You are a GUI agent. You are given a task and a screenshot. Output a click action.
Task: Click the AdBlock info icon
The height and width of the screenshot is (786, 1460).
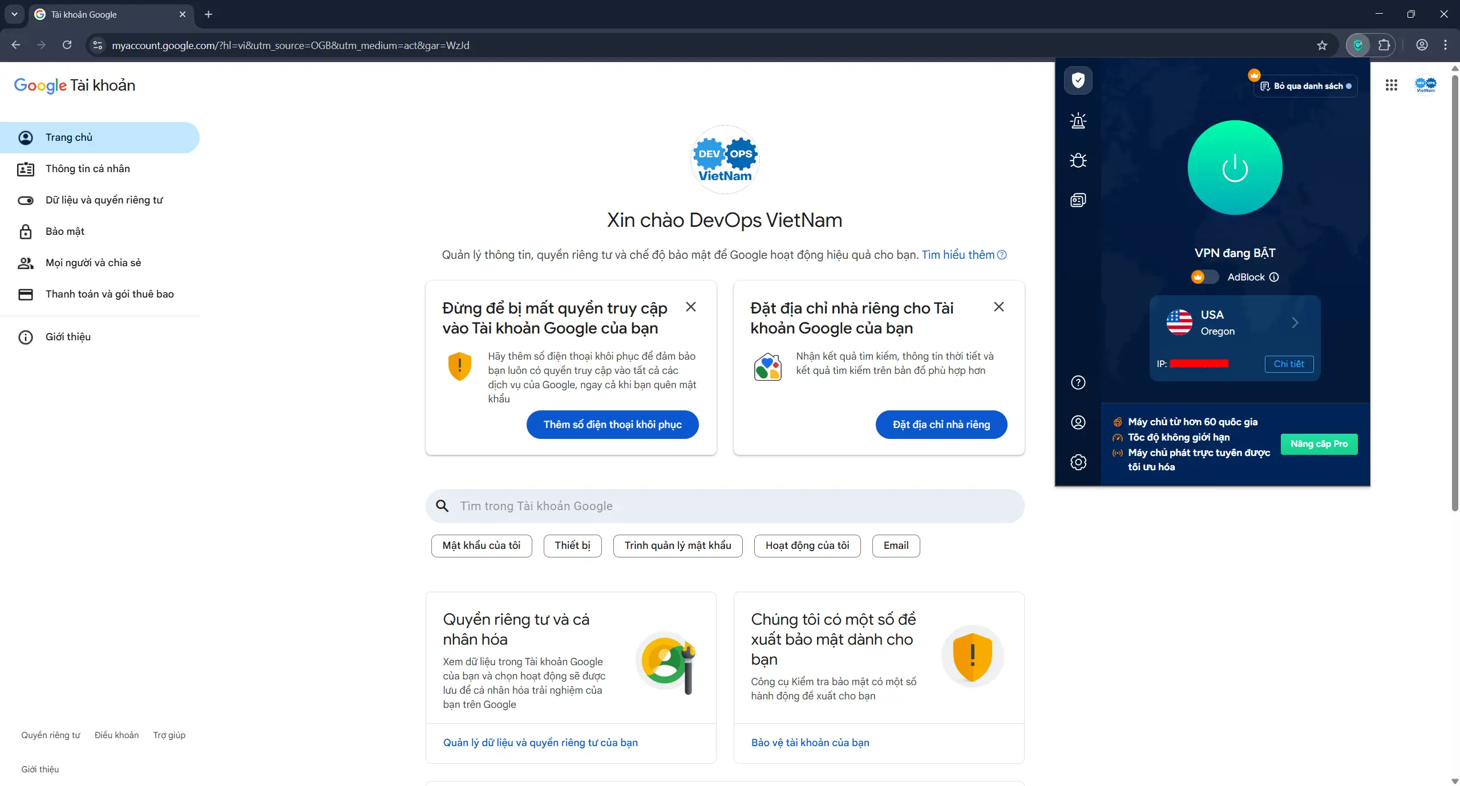pyautogui.click(x=1274, y=277)
